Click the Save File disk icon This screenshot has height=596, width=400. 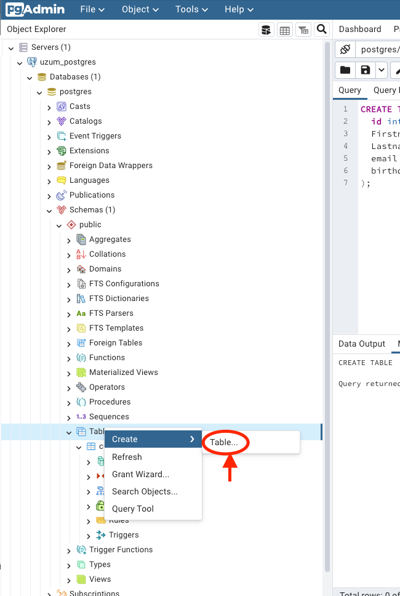pyautogui.click(x=366, y=70)
